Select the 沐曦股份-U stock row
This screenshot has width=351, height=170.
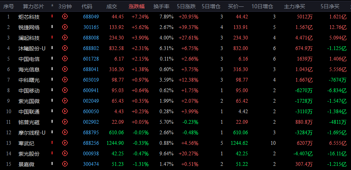[x=175, y=48]
